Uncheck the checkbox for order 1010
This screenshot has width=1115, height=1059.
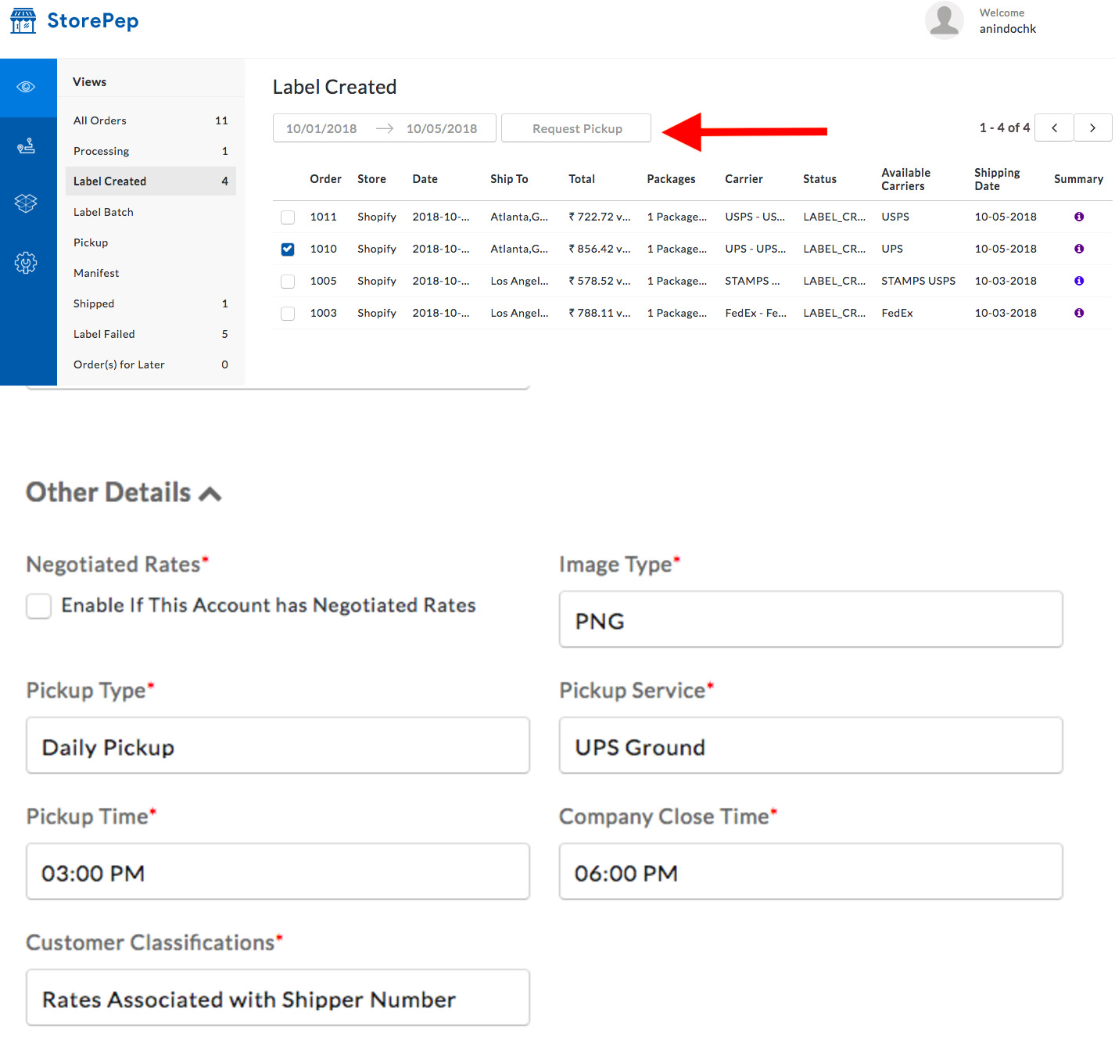coord(288,249)
